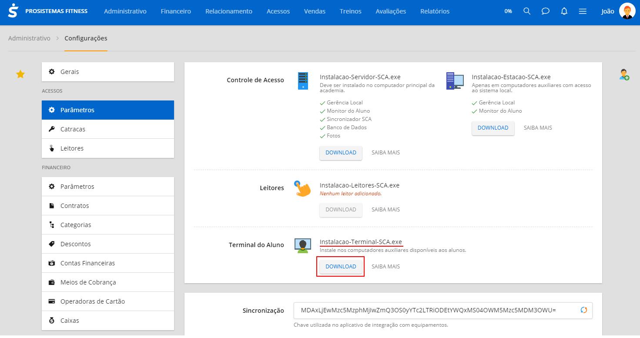This screenshot has height=338, width=640.
Task: Click the wallet icon beside Meios de Cobrança
Action: tap(52, 282)
